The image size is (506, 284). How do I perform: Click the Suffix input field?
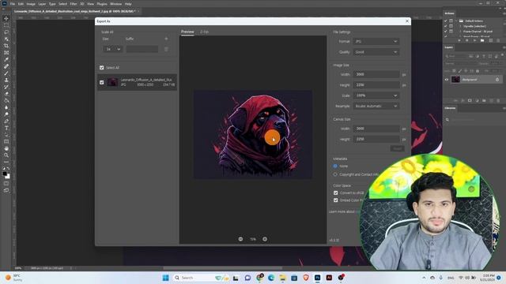[142, 49]
